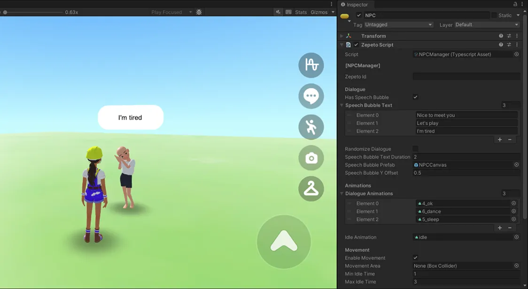Open Zepeto Script context menu dots
528x289 pixels.
[517, 45]
